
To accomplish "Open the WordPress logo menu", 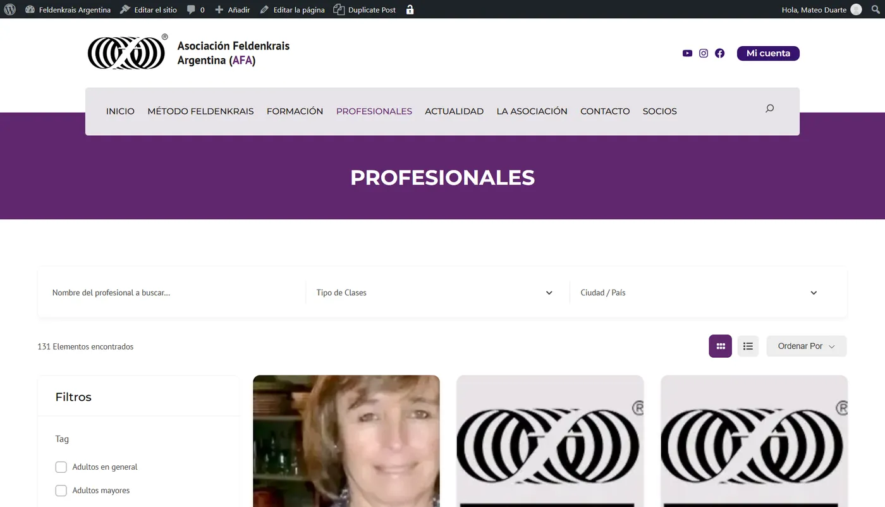I will (x=10, y=9).
